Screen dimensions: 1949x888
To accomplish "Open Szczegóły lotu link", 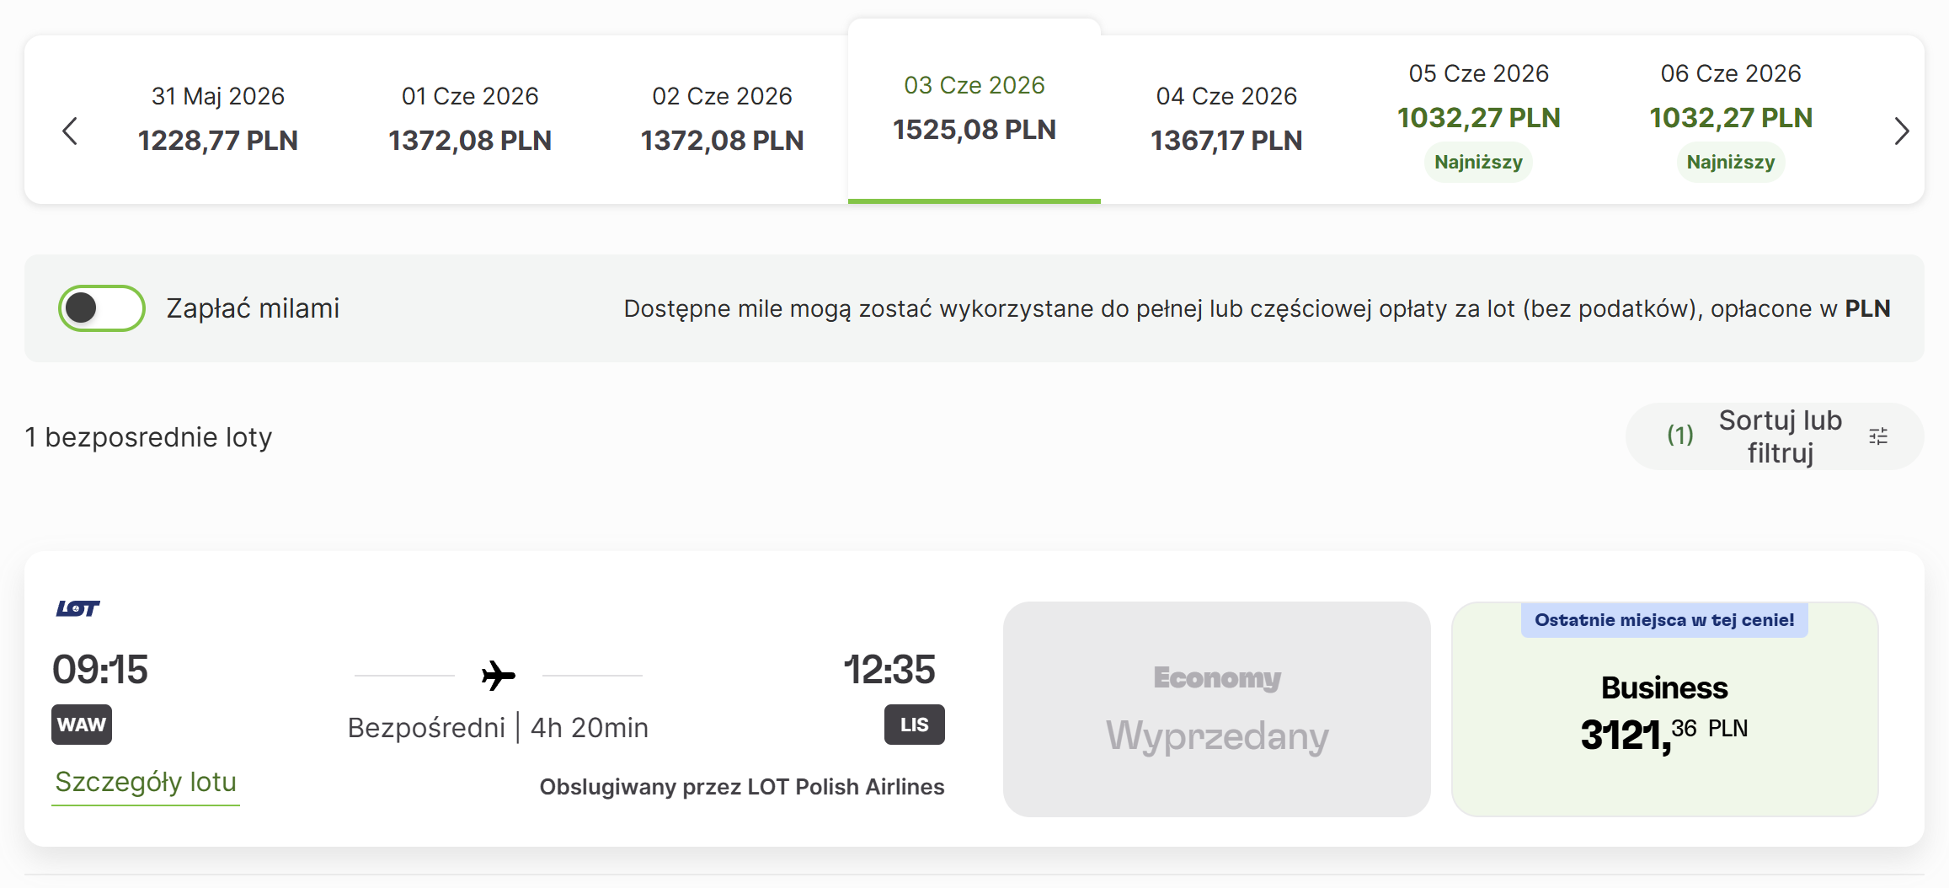I will (146, 783).
